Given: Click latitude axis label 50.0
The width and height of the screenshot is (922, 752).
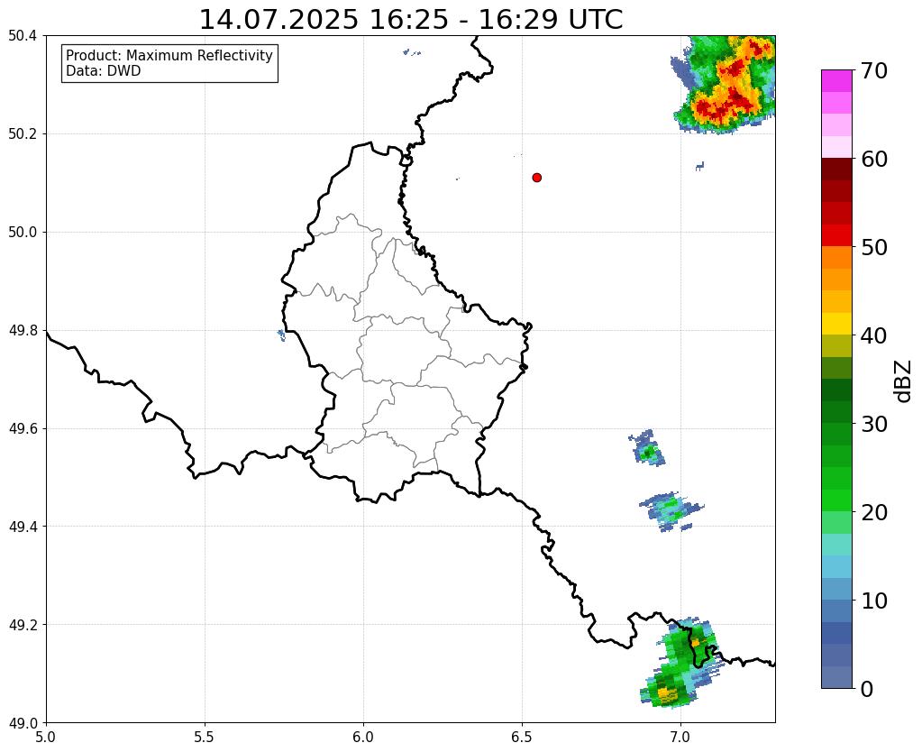Looking at the screenshot, I should (23, 233).
